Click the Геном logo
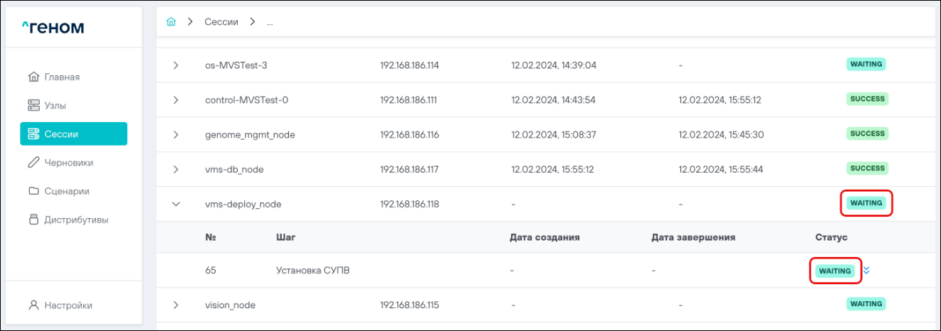This screenshot has height=331, width=941. pyautogui.click(x=53, y=28)
